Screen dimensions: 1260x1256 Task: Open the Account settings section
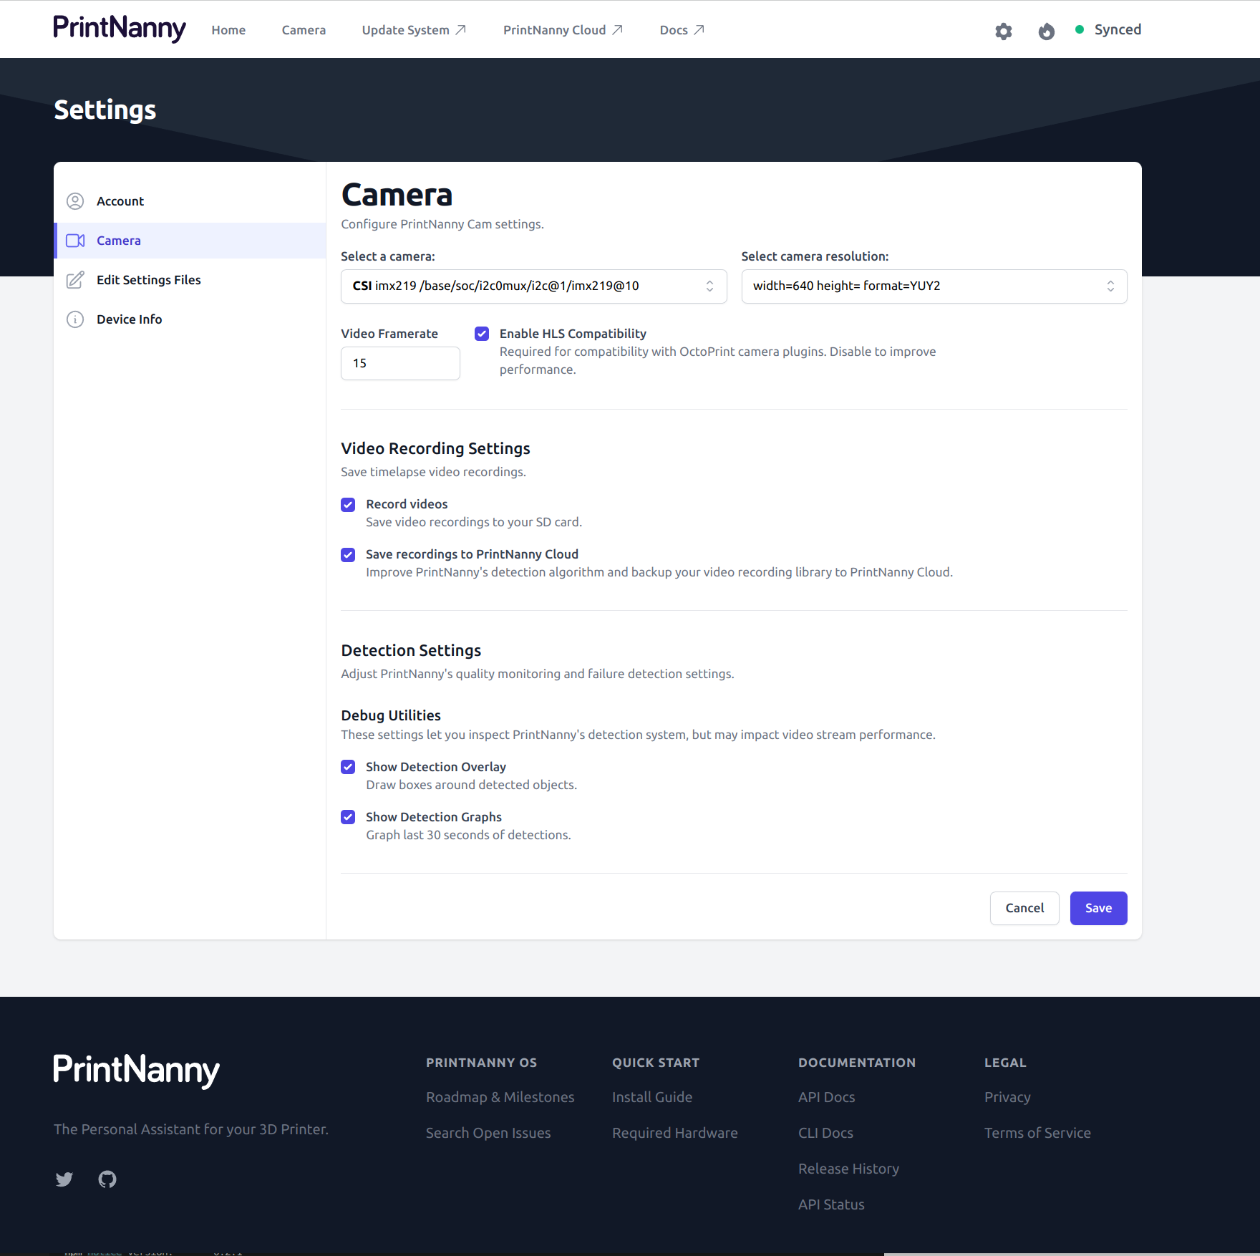pos(120,201)
